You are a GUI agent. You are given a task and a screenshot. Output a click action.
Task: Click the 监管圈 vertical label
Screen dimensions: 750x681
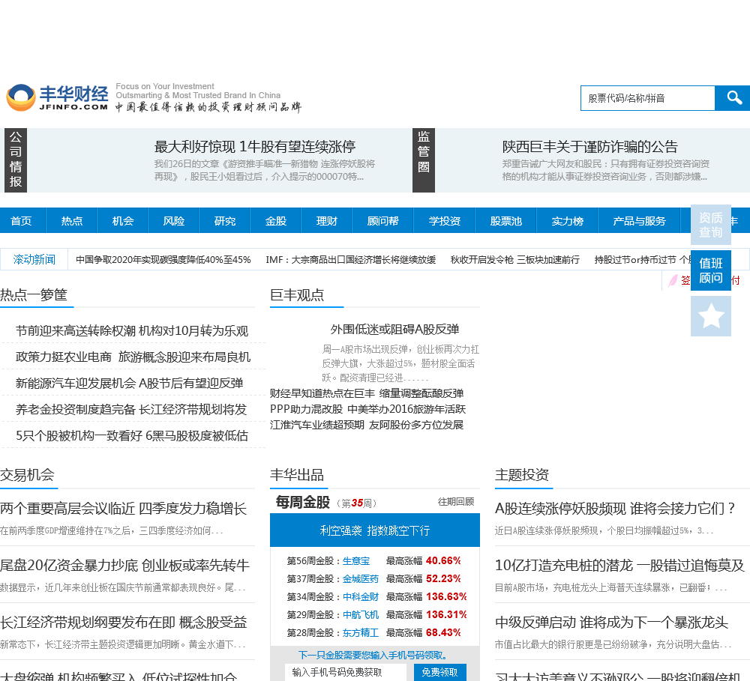423,160
